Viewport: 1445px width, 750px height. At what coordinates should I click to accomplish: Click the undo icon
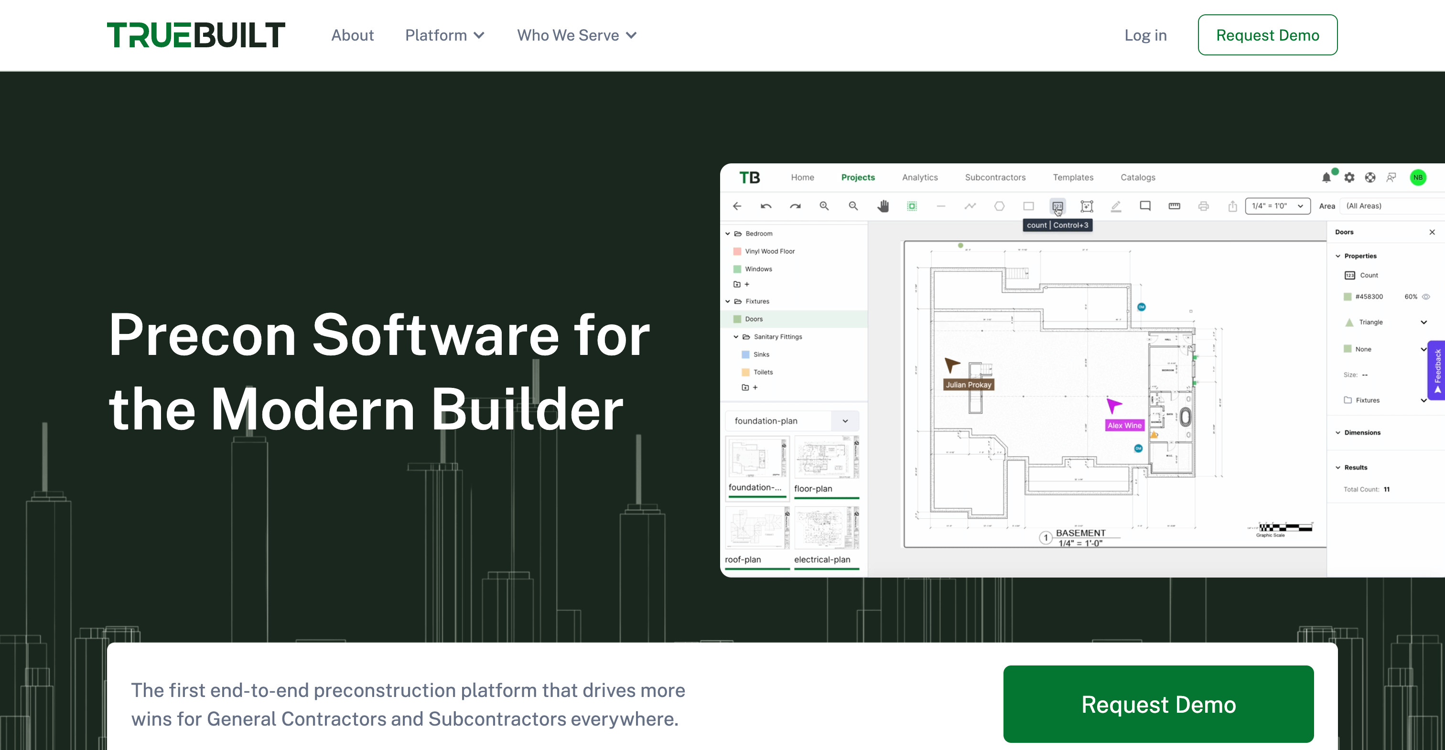pyautogui.click(x=766, y=206)
